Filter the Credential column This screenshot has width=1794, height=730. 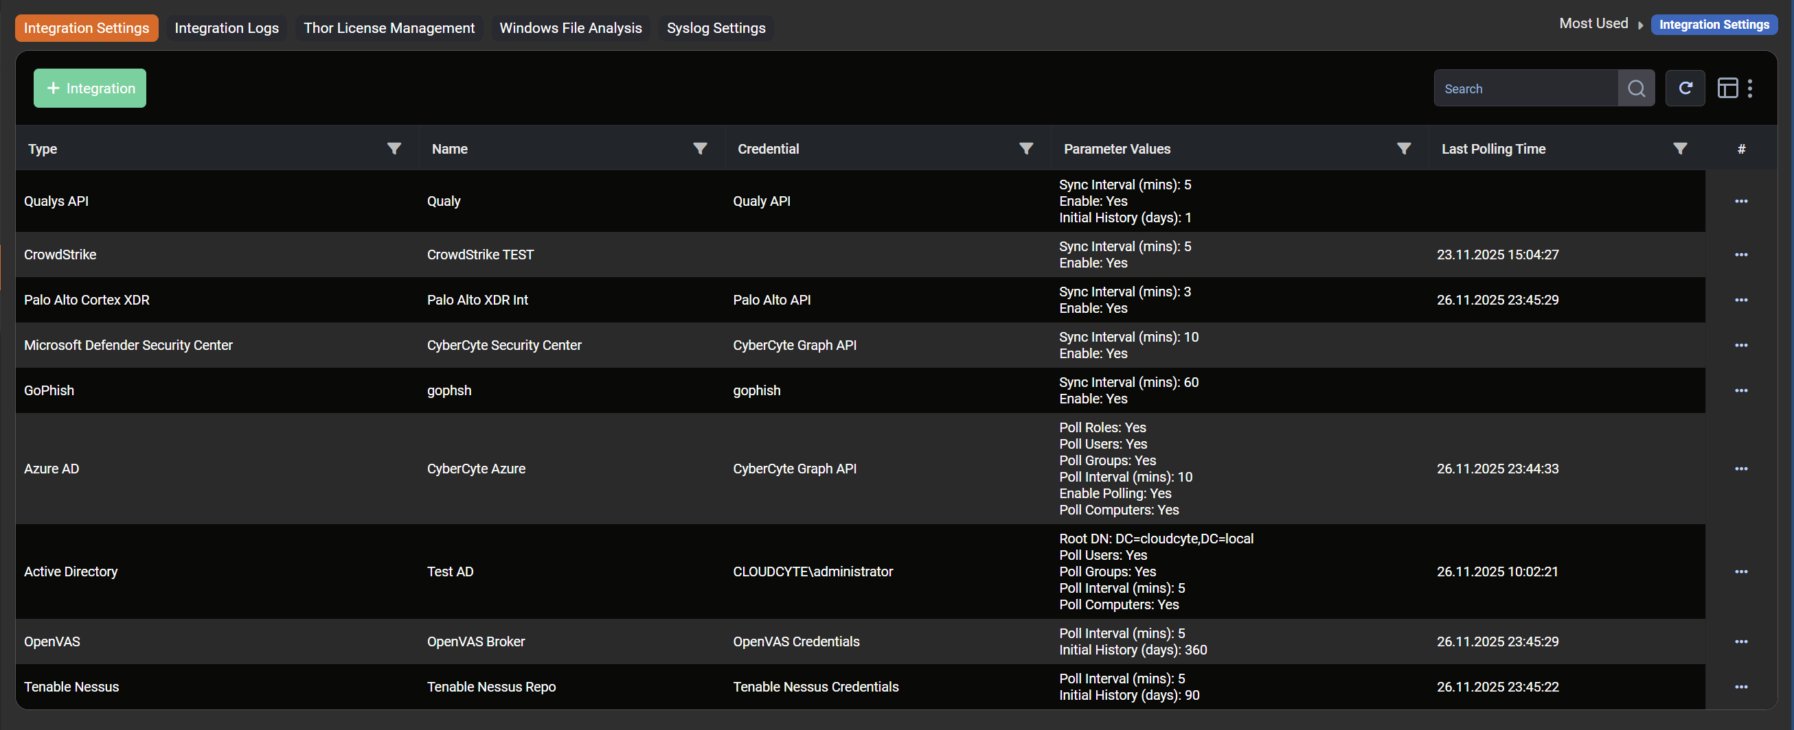(1026, 148)
